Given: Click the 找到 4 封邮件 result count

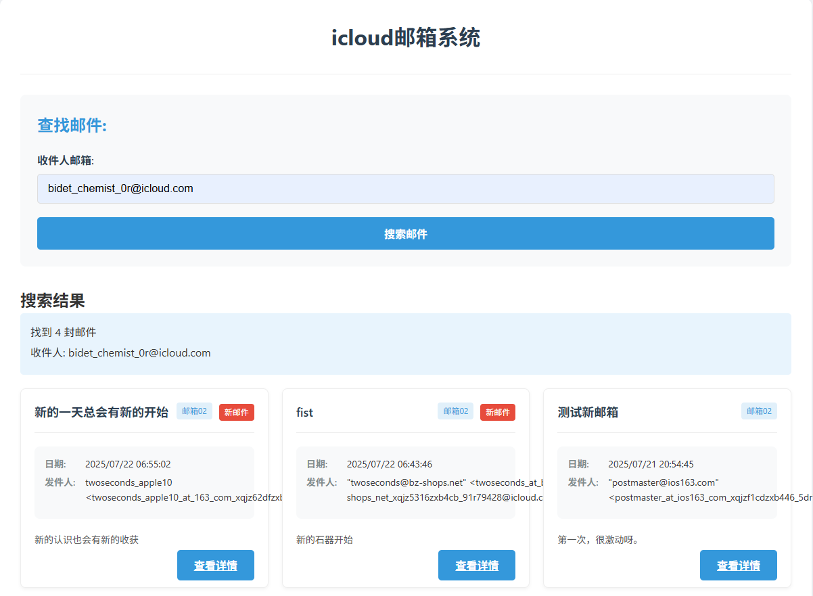Looking at the screenshot, I should pos(64,332).
